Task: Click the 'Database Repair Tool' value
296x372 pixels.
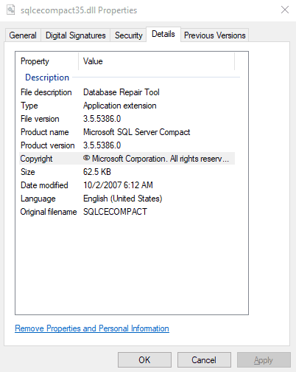Action: [x=121, y=92]
